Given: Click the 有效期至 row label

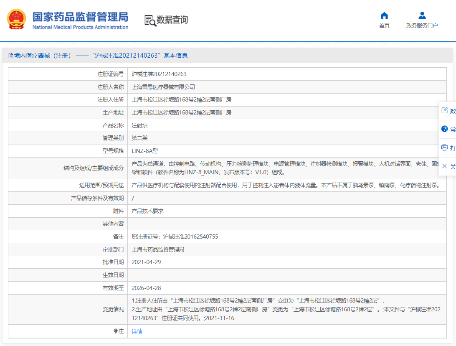Looking at the screenshot, I should 113,288.
